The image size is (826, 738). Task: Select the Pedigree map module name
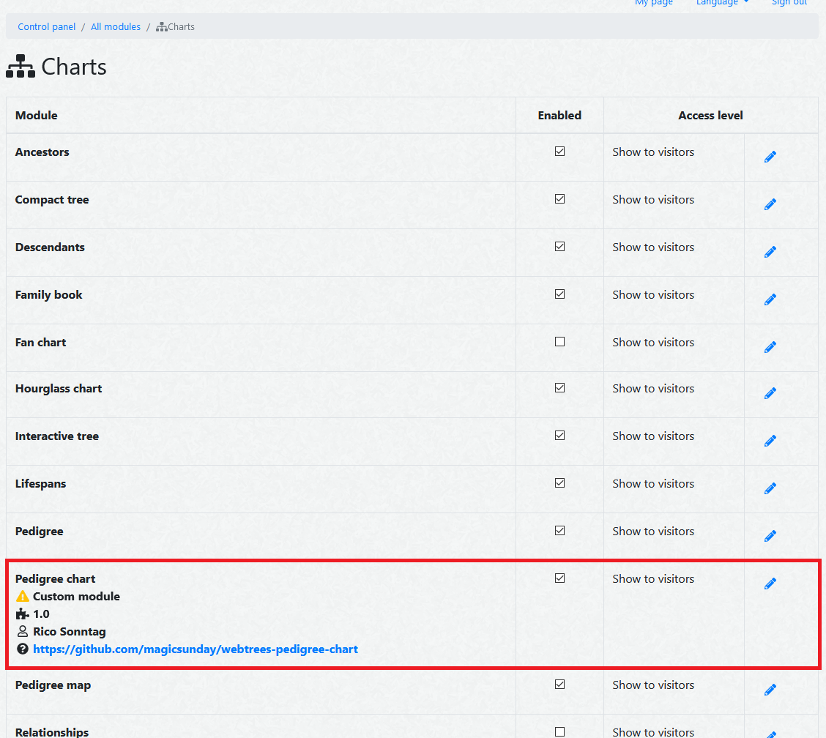point(53,685)
